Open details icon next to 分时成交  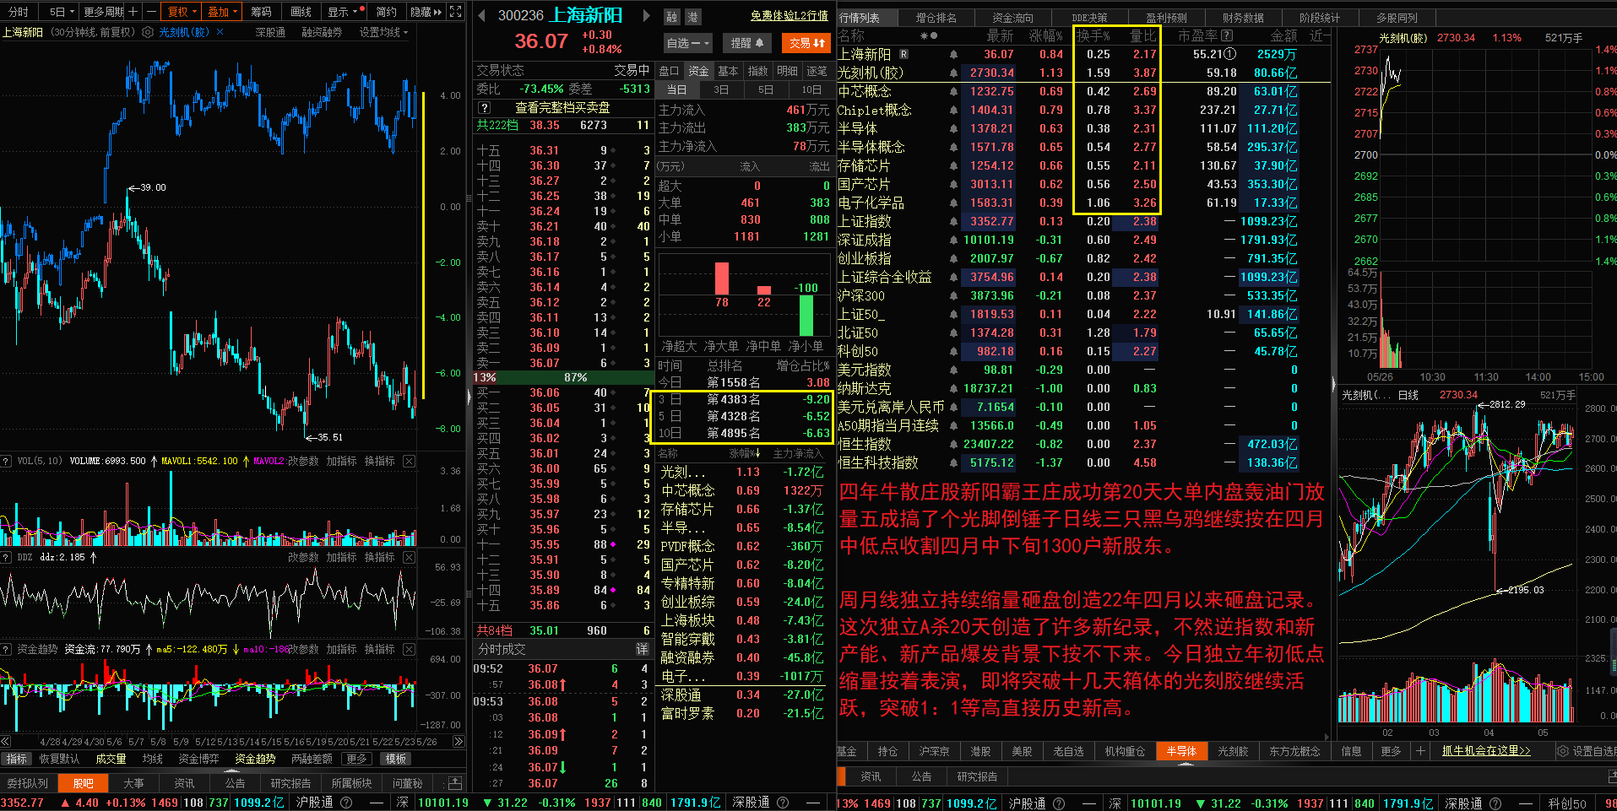click(x=642, y=649)
